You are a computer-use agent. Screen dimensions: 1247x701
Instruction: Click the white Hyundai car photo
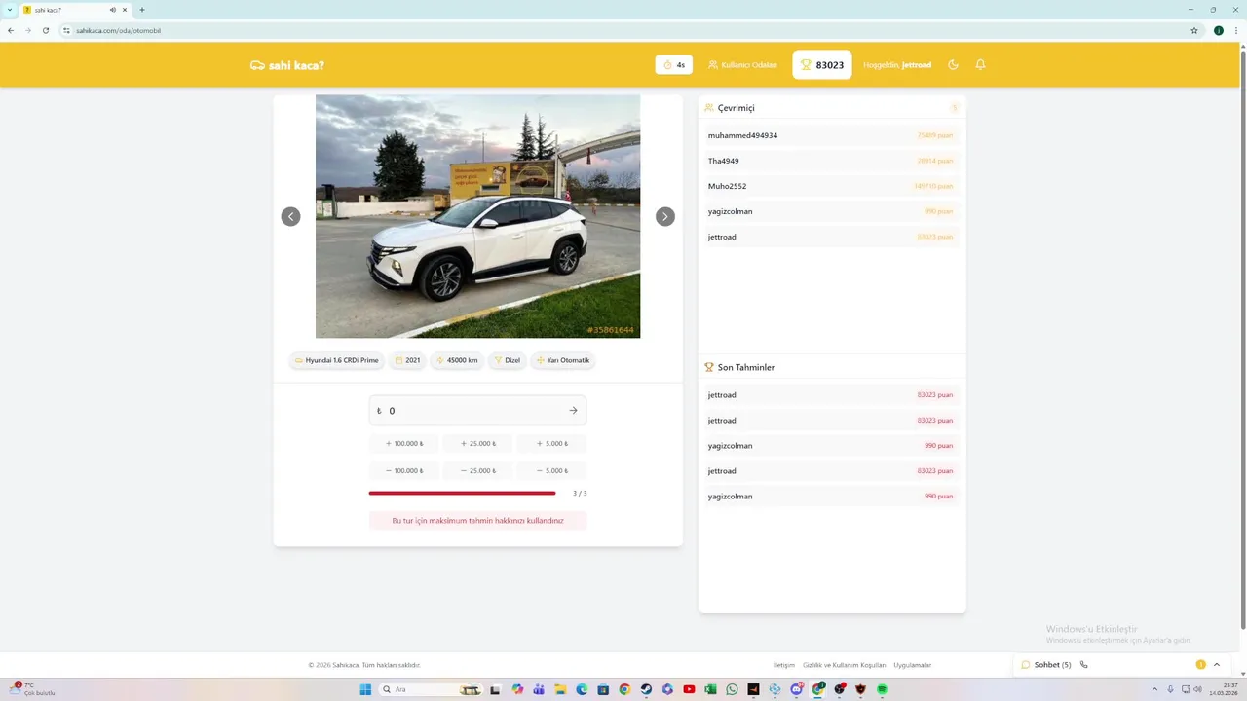[x=477, y=216]
